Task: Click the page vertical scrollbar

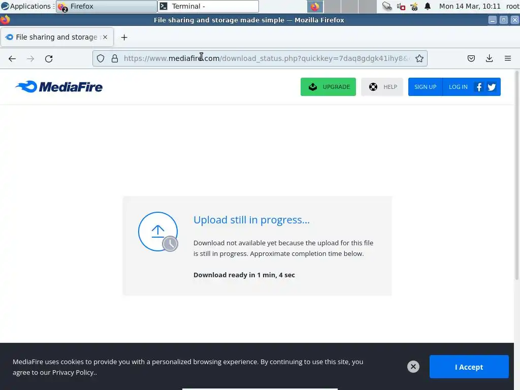Action: 517,175
